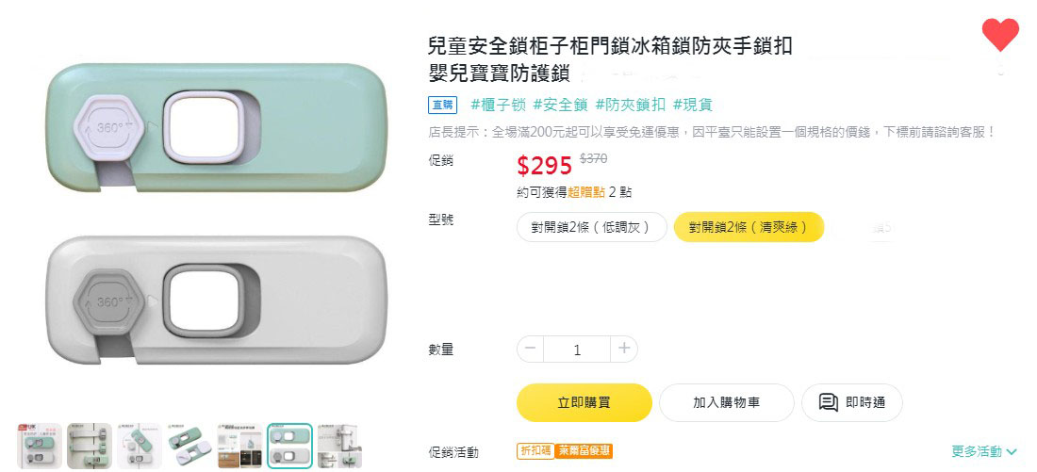Click the 立即購買 buy now button
The image size is (1037, 472).
point(584,402)
